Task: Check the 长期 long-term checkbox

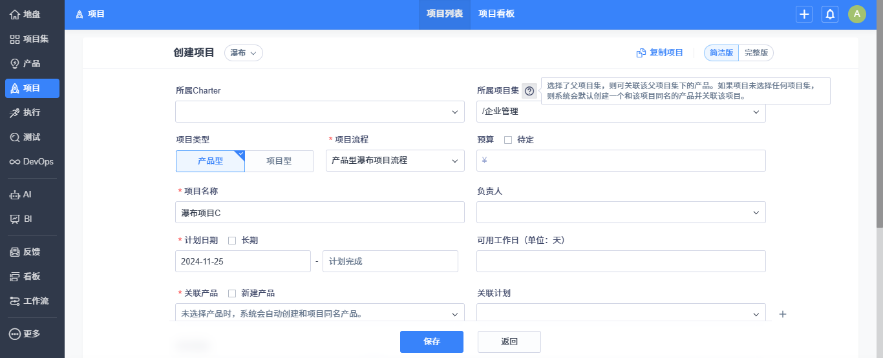Action: point(232,241)
